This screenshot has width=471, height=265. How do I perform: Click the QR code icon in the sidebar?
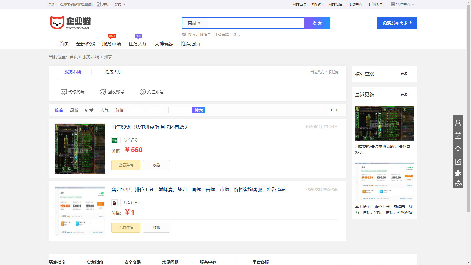point(458,173)
